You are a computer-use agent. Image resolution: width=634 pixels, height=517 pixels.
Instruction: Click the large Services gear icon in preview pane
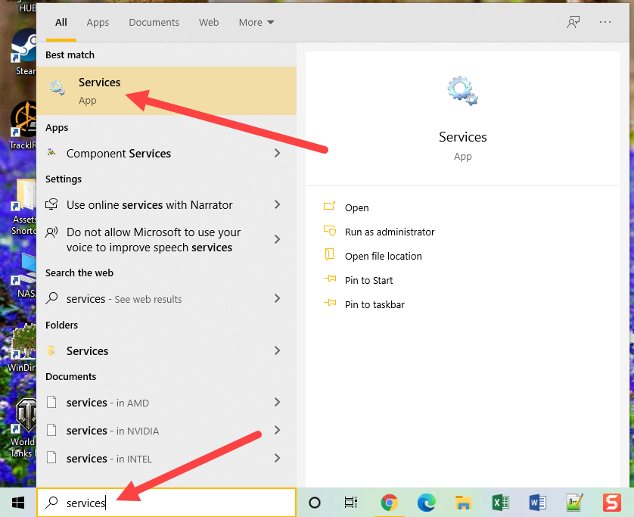[x=462, y=91]
